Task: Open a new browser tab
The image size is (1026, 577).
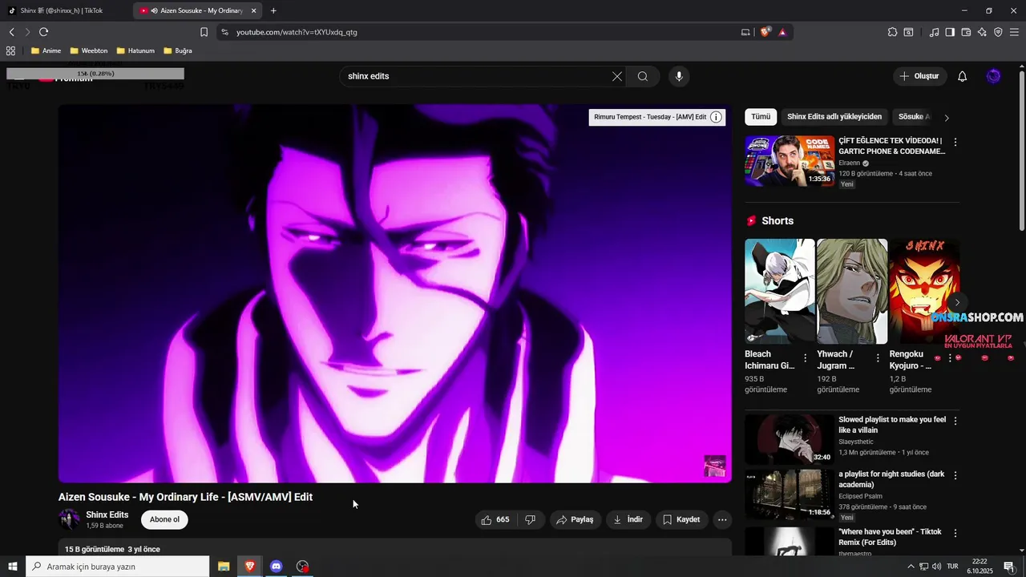Action: (273, 10)
